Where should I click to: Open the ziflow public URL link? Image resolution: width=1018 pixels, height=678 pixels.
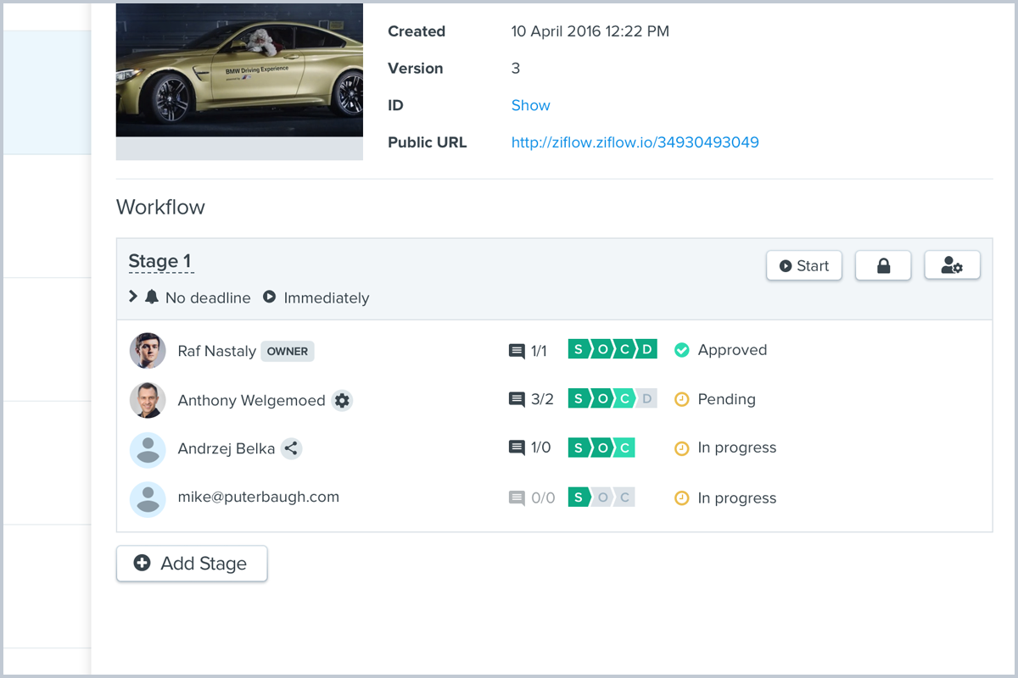(635, 142)
